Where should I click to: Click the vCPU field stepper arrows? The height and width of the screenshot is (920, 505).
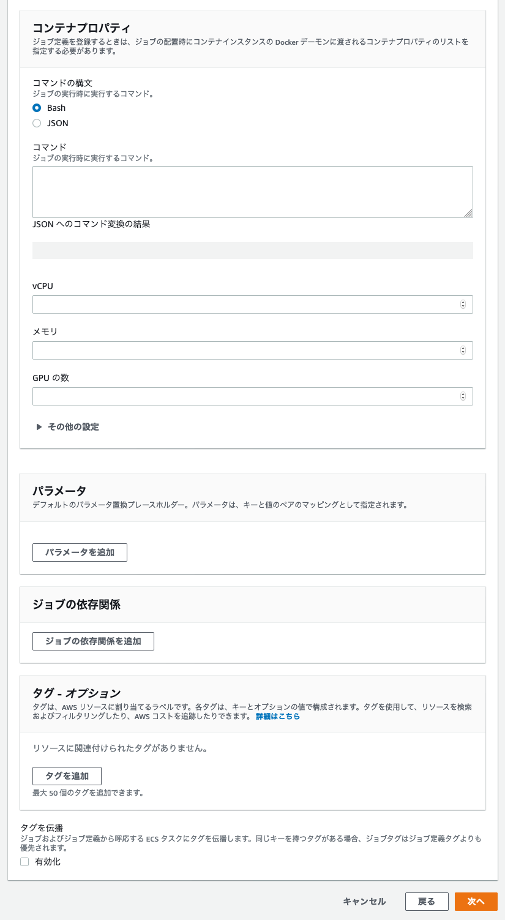pos(463,304)
